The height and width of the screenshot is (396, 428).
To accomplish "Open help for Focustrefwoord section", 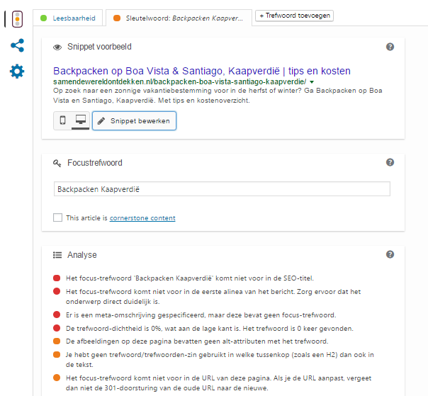I will tap(390, 162).
